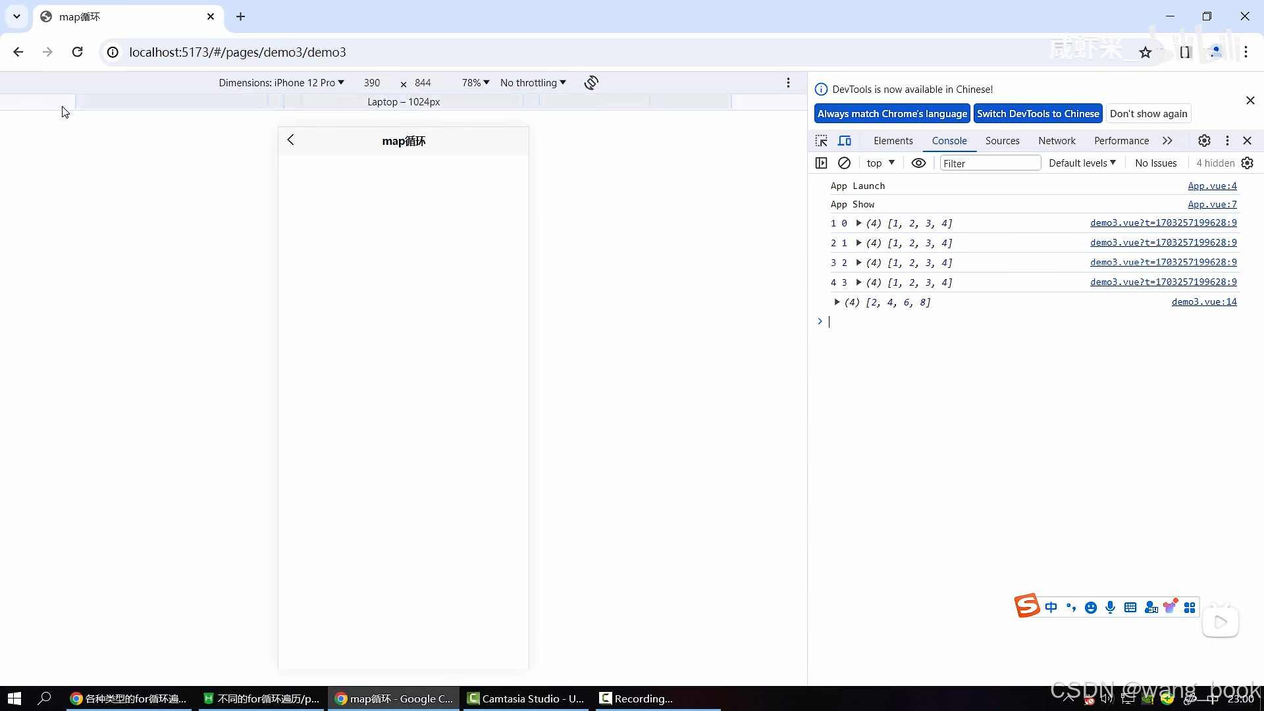Open DevTools settings gear

click(1204, 140)
